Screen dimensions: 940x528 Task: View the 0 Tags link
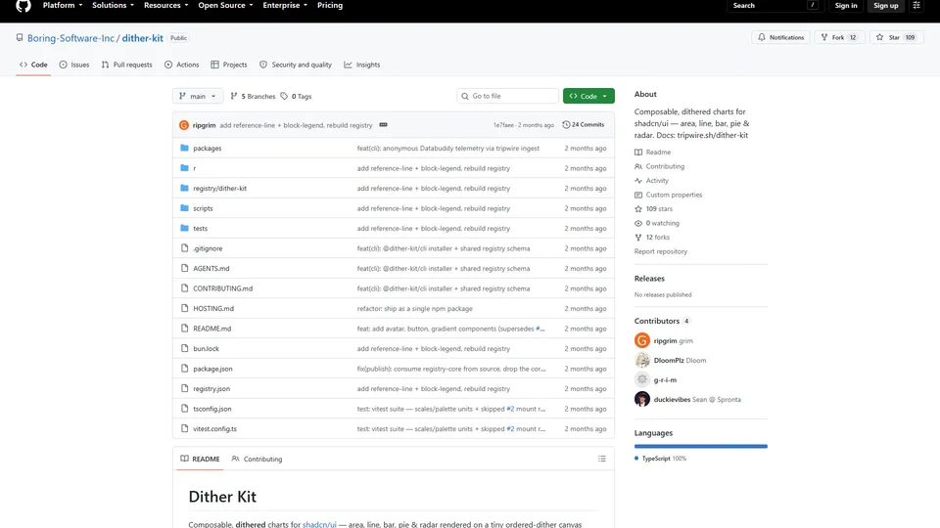click(x=296, y=96)
